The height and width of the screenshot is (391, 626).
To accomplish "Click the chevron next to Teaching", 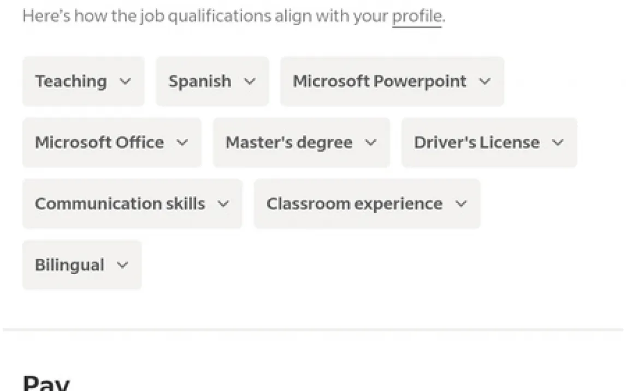I will click(x=125, y=81).
